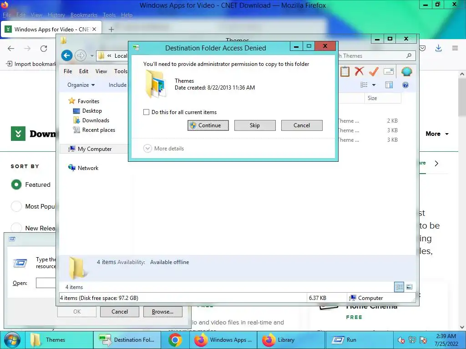
Task: Open recent locations dropdown next to forward arrow
Action: pyautogui.click(x=92, y=56)
